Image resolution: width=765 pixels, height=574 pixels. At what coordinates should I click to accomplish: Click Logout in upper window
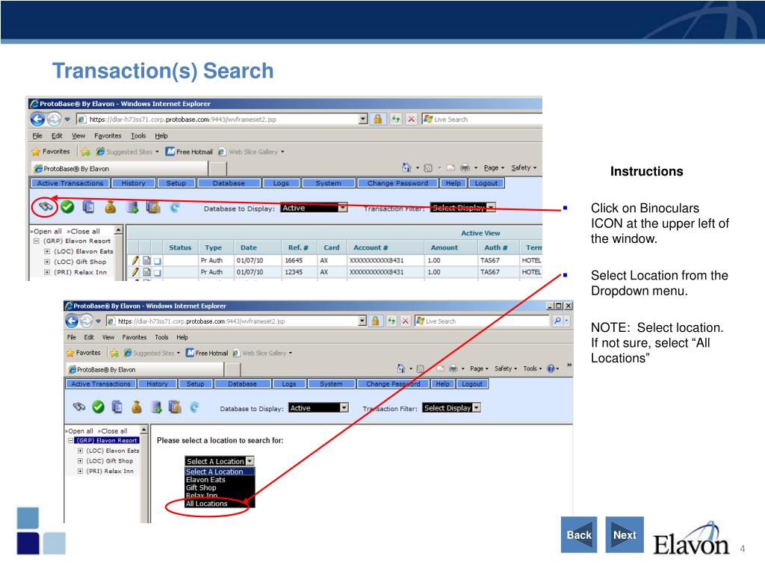click(x=486, y=183)
